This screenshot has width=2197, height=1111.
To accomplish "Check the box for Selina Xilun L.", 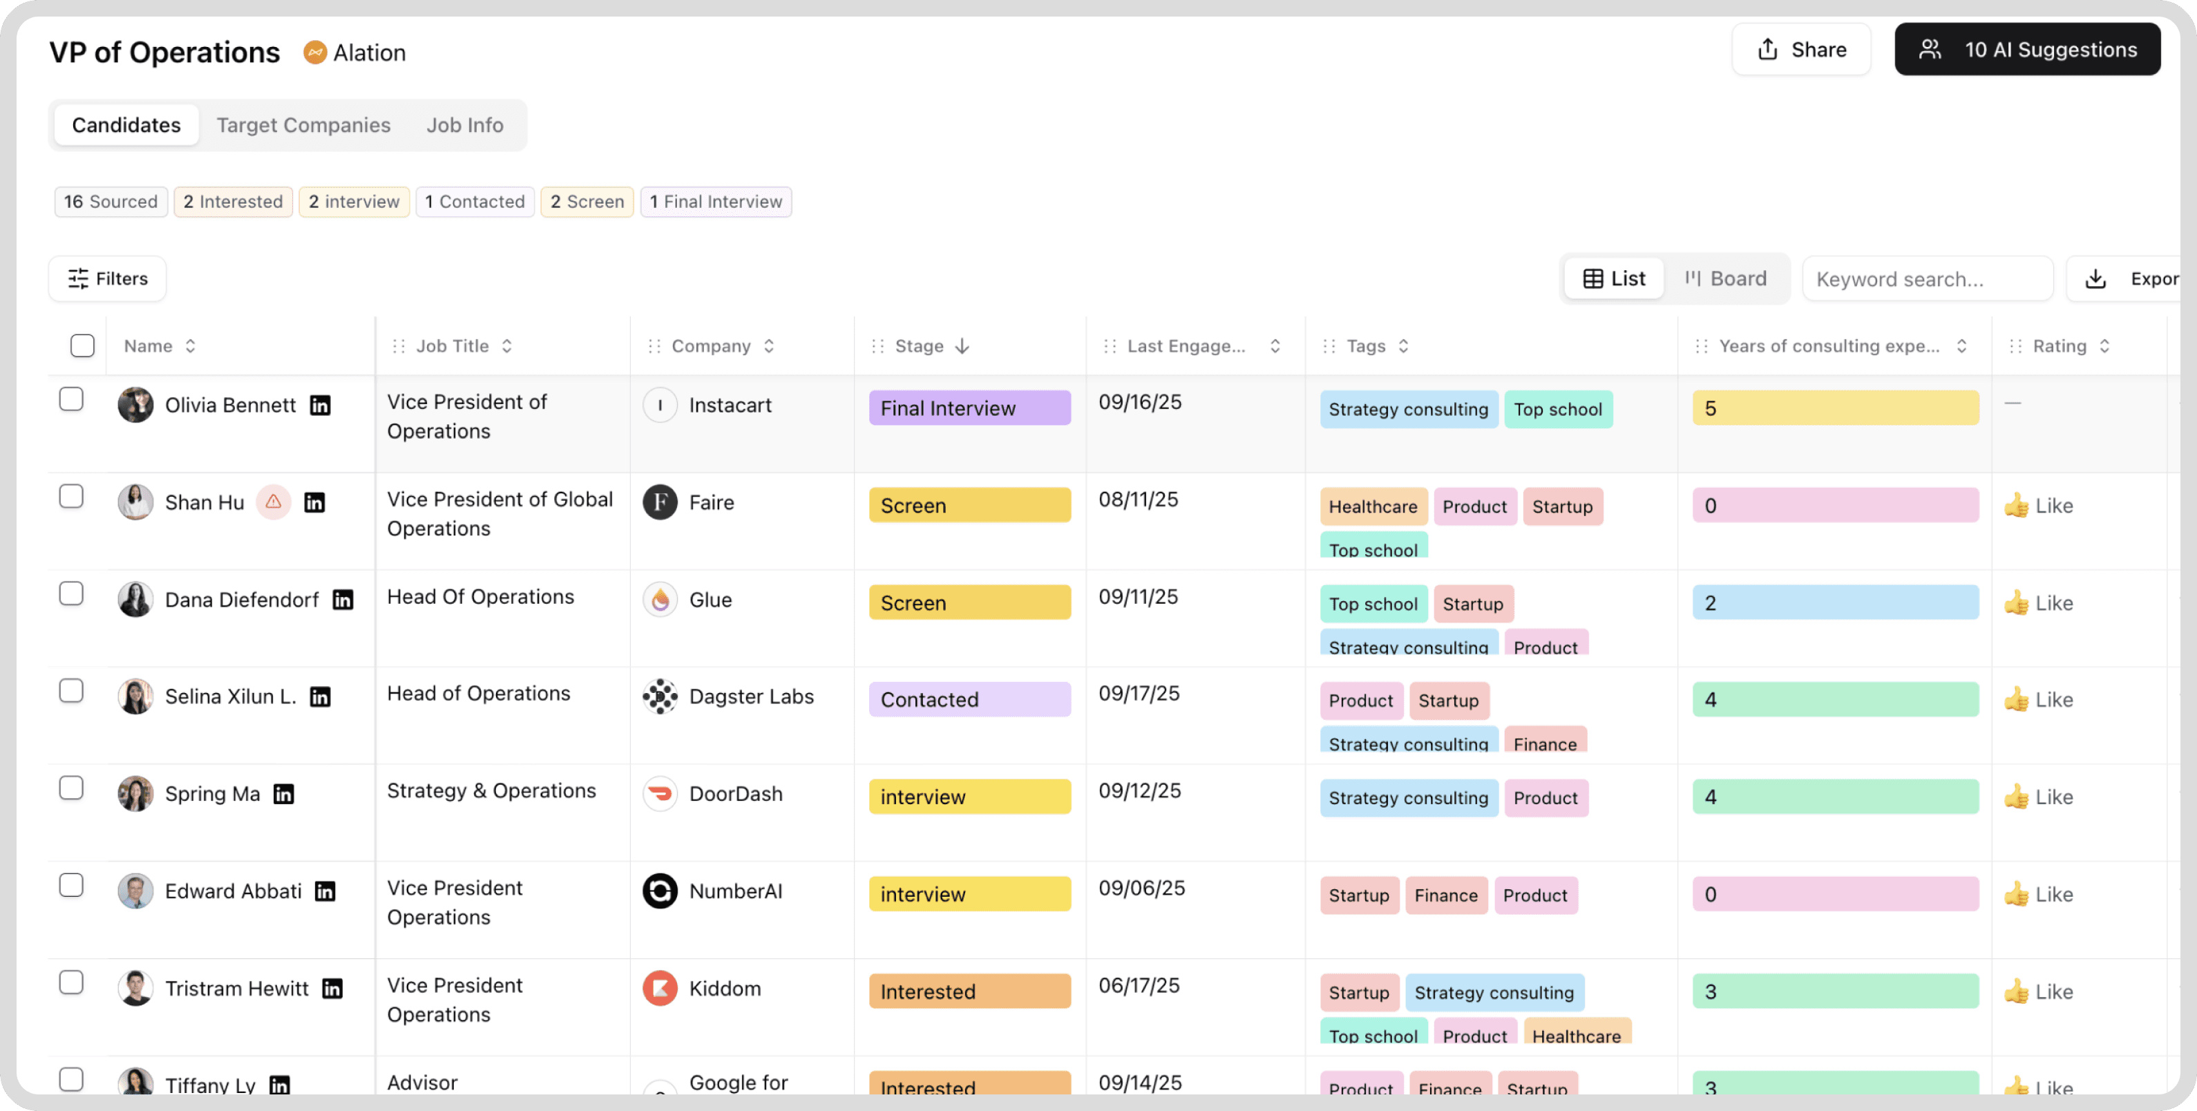I will pyautogui.click(x=72, y=691).
